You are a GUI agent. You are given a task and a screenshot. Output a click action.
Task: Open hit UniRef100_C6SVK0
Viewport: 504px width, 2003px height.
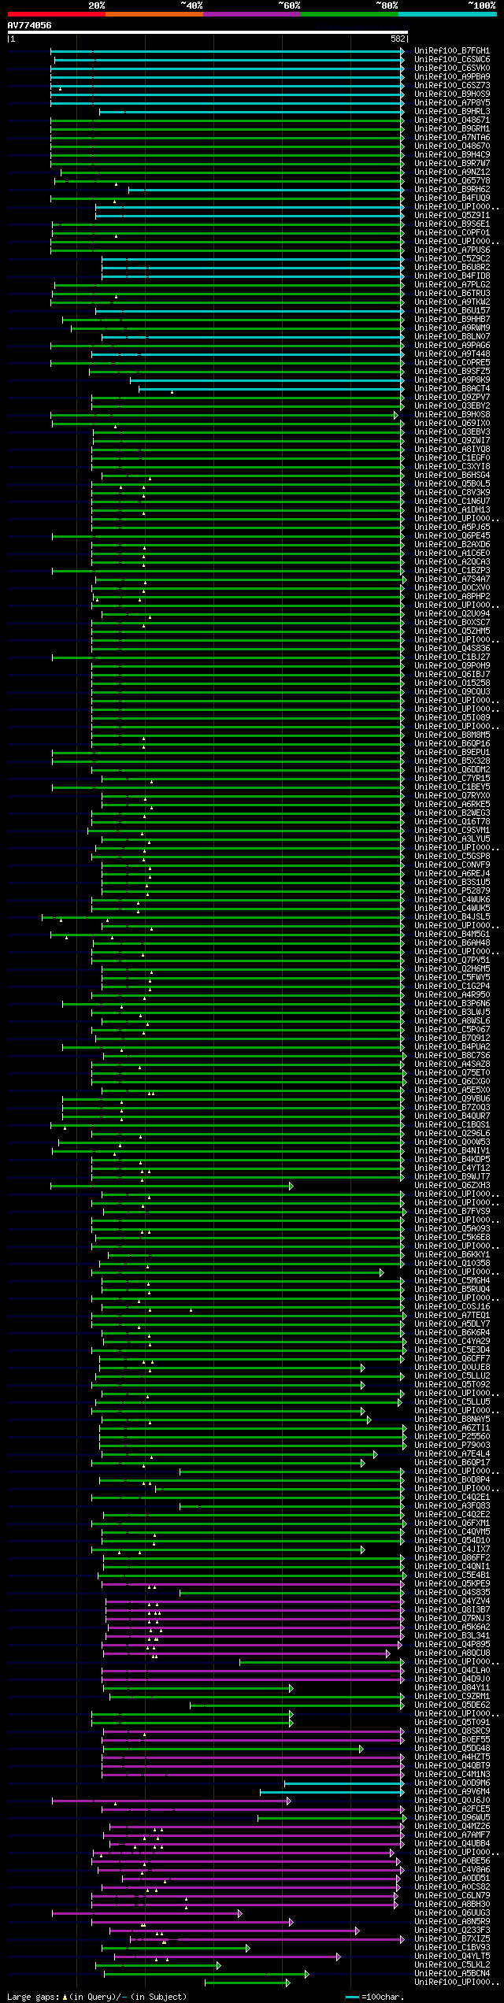[452, 68]
